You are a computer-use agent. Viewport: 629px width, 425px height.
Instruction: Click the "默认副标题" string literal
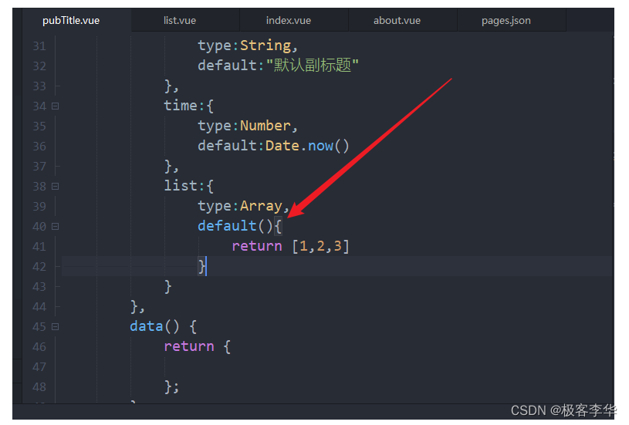point(312,66)
